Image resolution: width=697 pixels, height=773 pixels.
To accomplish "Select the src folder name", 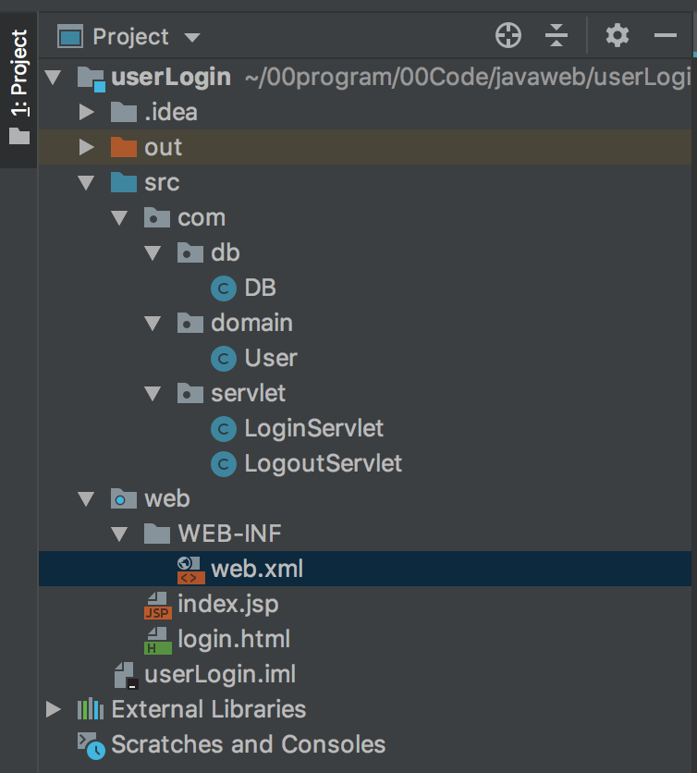I will 162,183.
